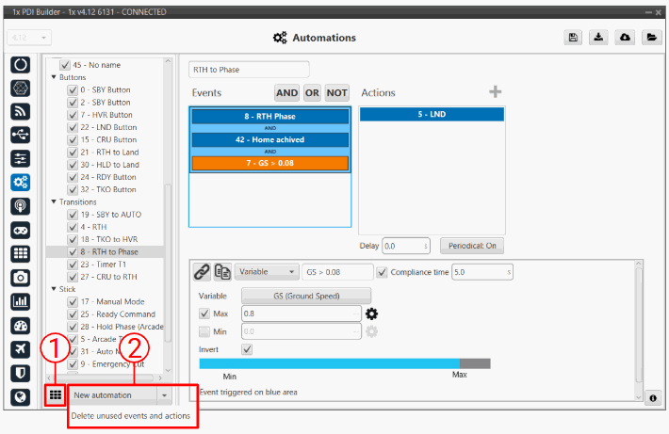Uncheck the Invert checkbox
The width and height of the screenshot is (669, 434).
(x=248, y=348)
